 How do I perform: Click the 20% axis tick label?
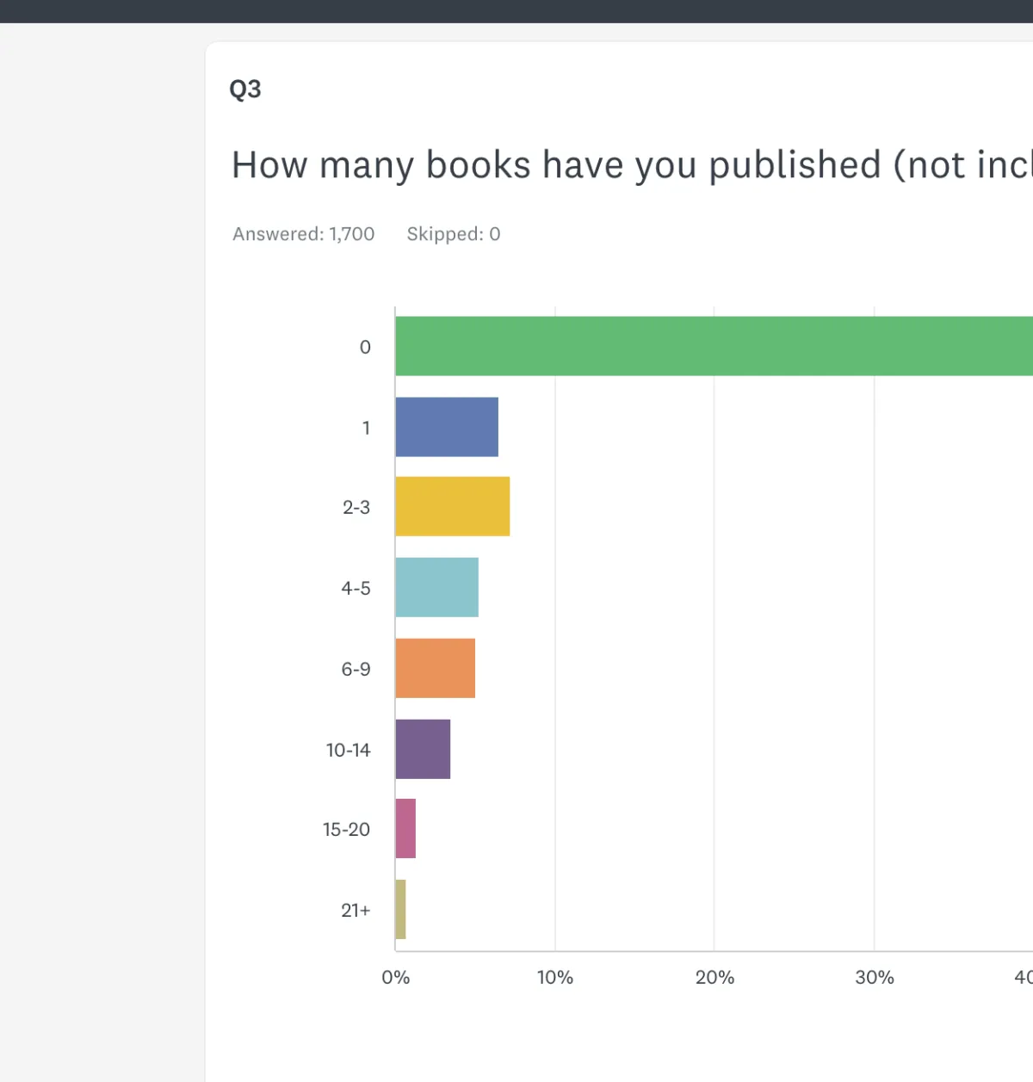[714, 978]
